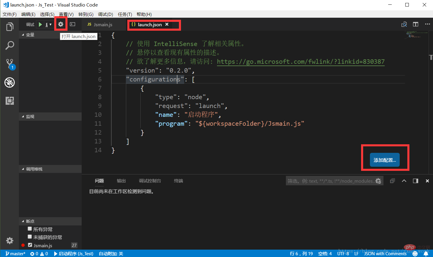The image size is (433, 257).
Task: Split the editor using the top-right icon
Action: tap(415, 24)
